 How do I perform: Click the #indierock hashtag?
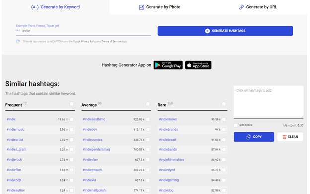(14, 160)
